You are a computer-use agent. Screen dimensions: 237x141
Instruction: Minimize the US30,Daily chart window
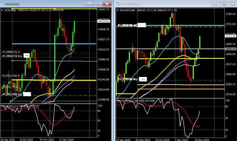point(89,4)
